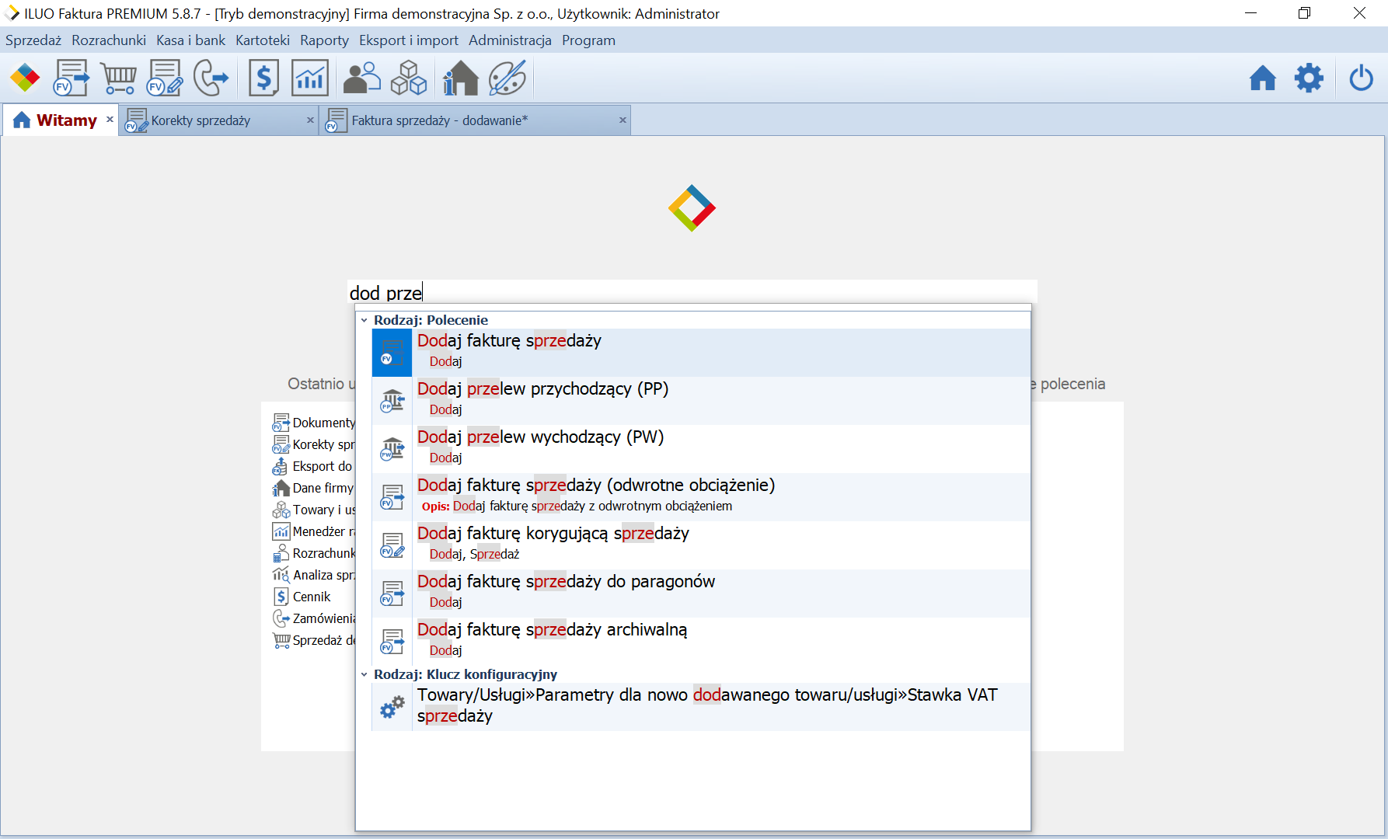
Task: Open 'Menedżer r...' recent item
Action: (314, 531)
